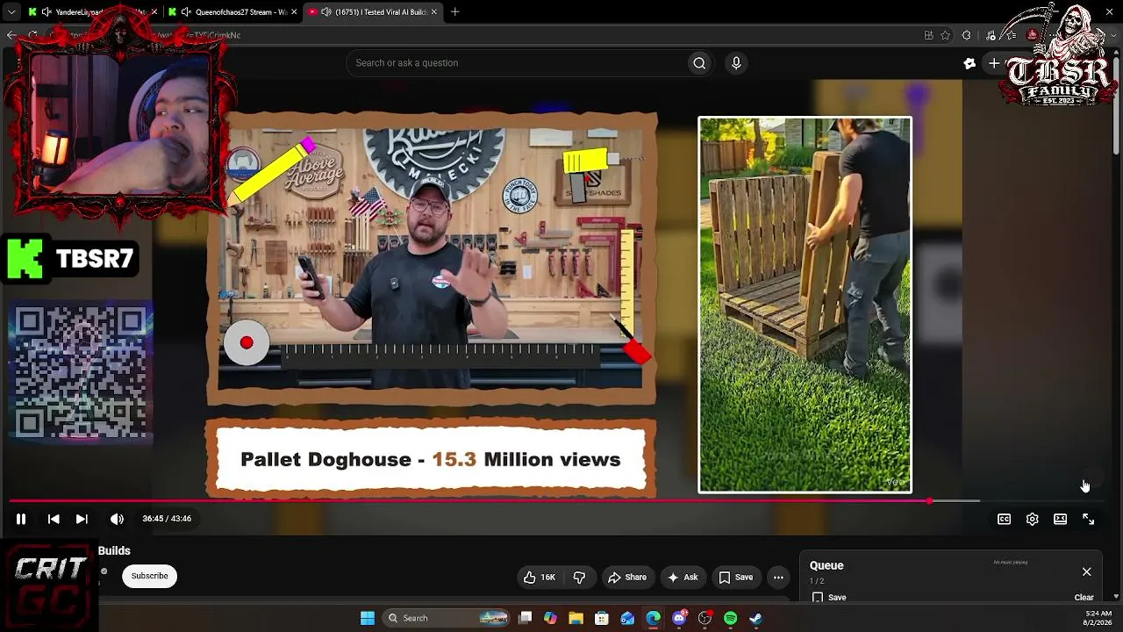Screen dimensions: 1123x632
Task: Share this video
Action: (x=627, y=577)
